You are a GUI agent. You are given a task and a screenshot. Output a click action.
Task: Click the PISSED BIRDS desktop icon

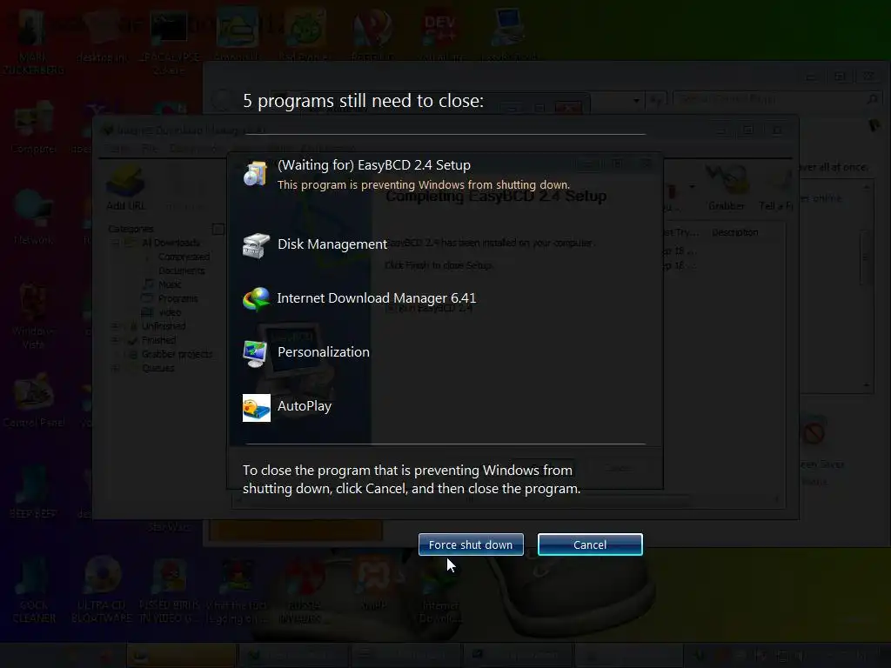click(170, 590)
